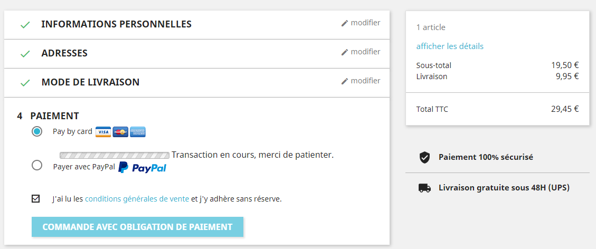Open the Paiement step heading
This screenshot has width=596, height=249.
coord(55,116)
